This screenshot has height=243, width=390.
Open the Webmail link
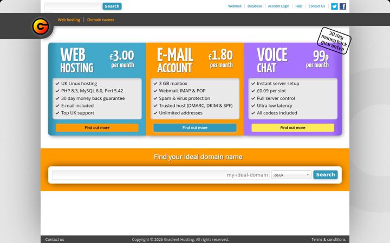click(x=235, y=6)
